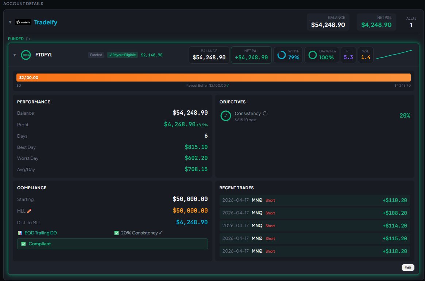Select the Payout Buffer $2,100.00 label
425x281 pixels.
coord(207,86)
